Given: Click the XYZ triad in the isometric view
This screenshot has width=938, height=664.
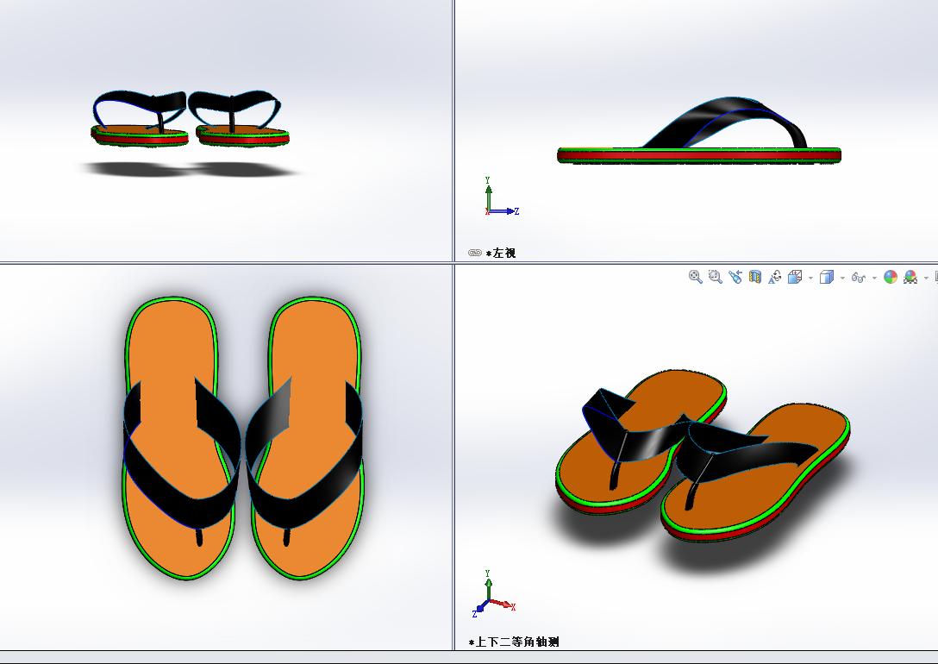Looking at the screenshot, I should [x=493, y=594].
